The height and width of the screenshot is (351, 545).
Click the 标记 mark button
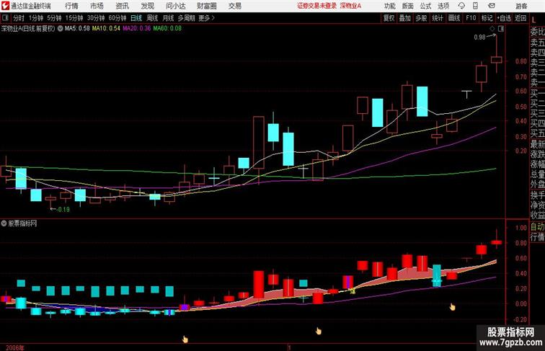487,18
